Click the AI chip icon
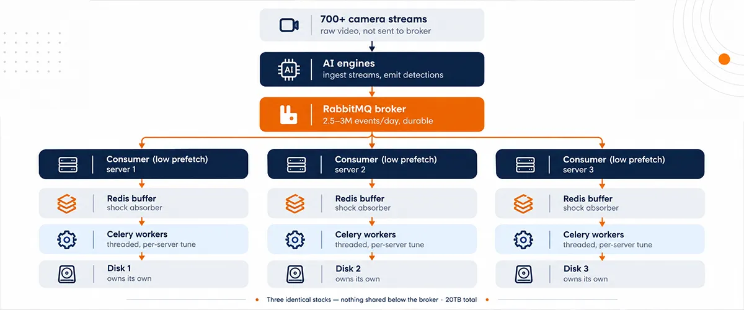This screenshot has width=744, height=310. [x=288, y=69]
